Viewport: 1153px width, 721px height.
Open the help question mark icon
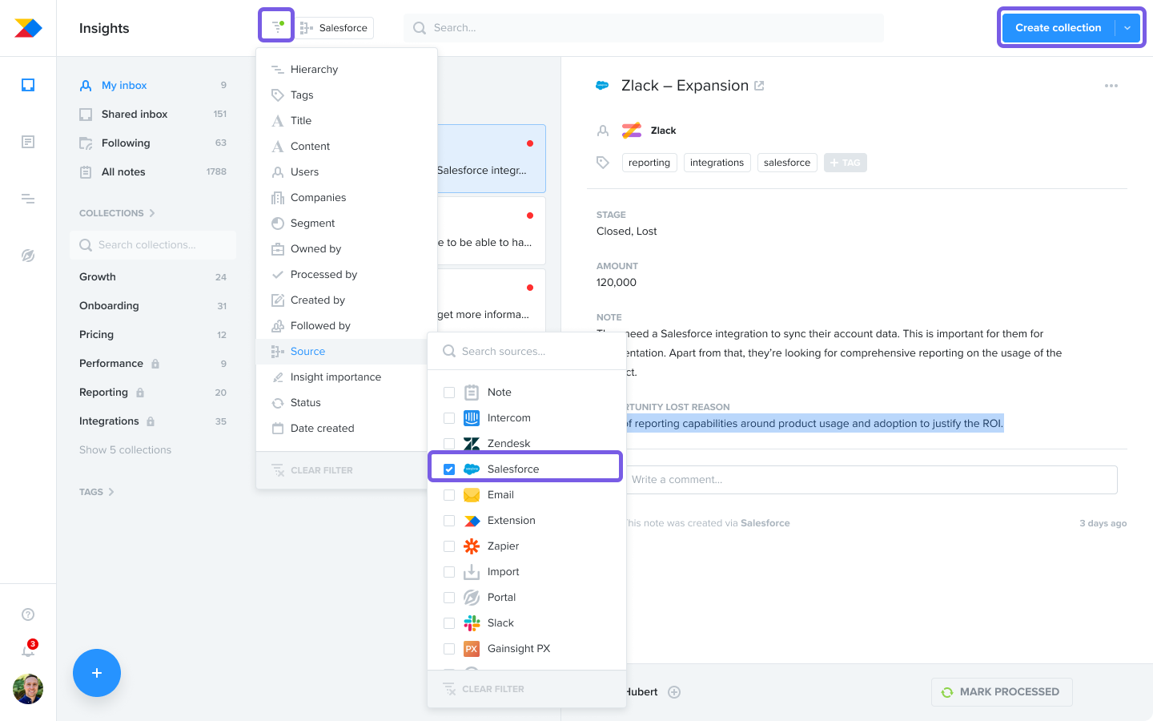(28, 614)
